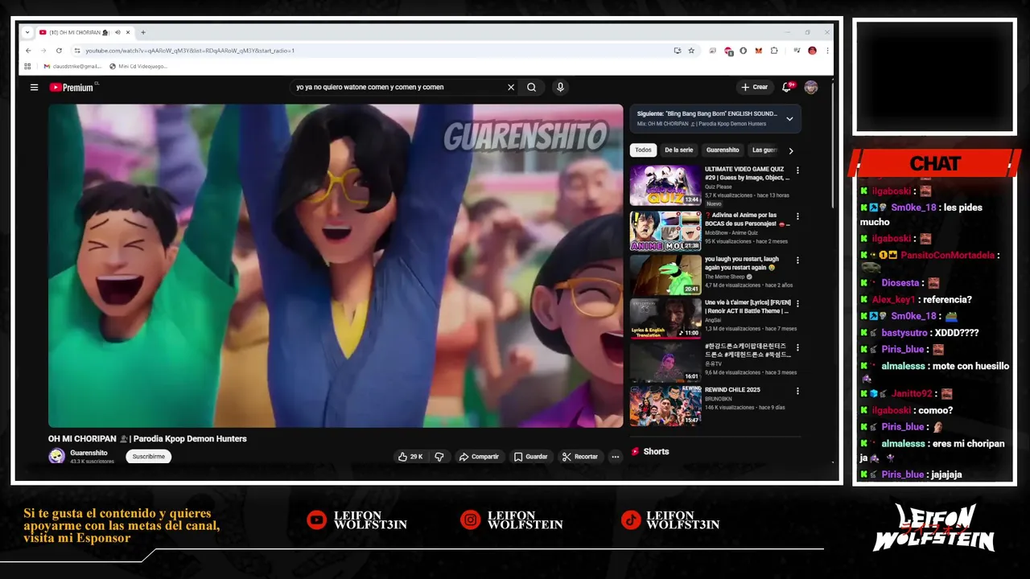Start voice search with microphone icon

560,87
